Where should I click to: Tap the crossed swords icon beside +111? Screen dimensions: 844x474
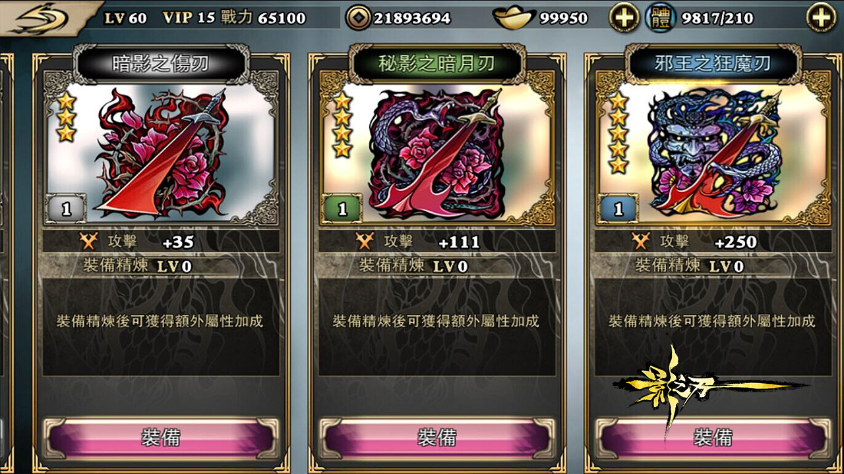pyautogui.click(x=365, y=241)
